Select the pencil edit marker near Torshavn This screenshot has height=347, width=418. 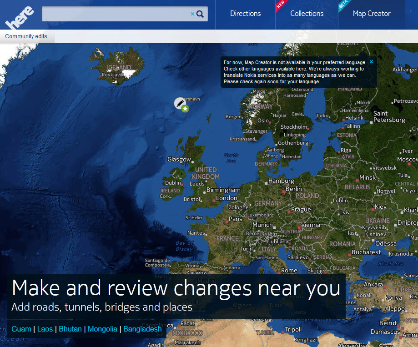(x=179, y=103)
